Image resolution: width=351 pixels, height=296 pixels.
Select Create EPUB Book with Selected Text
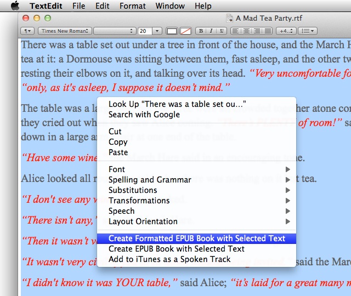point(196,249)
